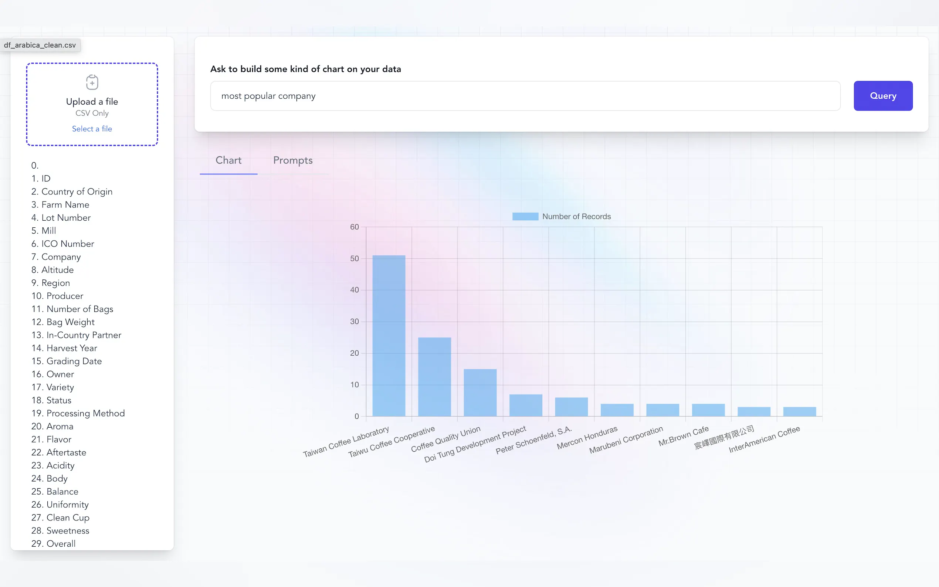Open the Select a file link

92,129
